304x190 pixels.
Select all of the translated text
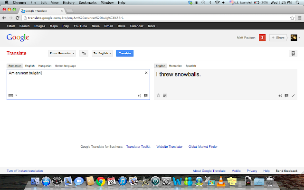[165, 95]
